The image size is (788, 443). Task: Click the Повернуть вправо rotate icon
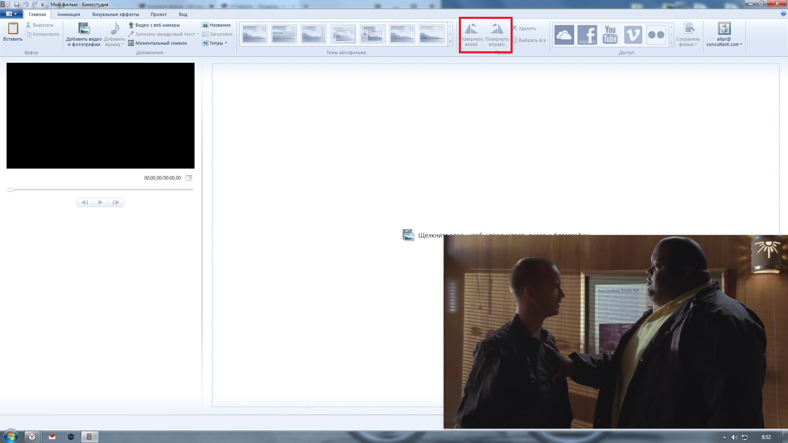coord(497,29)
